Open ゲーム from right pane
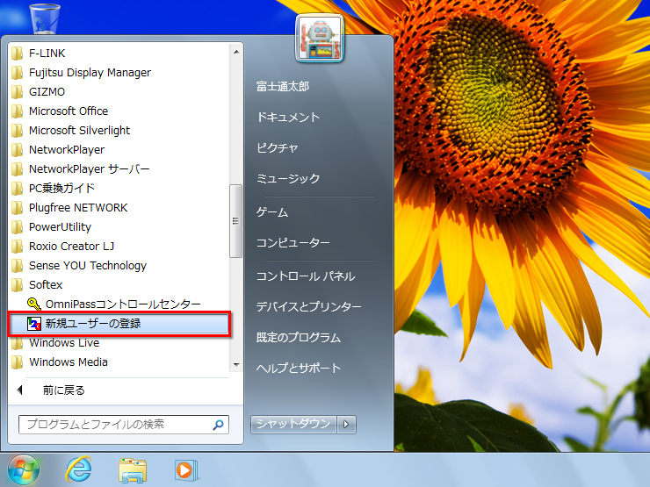 (x=272, y=212)
